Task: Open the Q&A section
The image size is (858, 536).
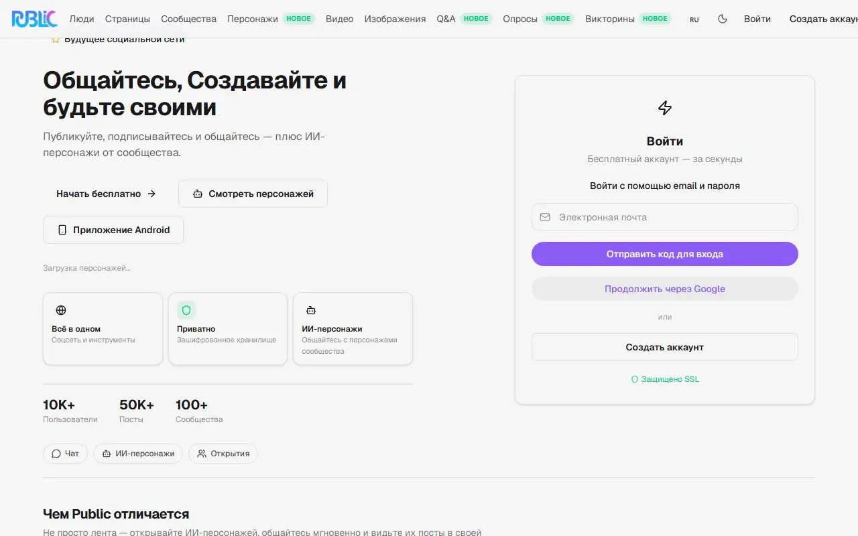Action: [x=446, y=19]
